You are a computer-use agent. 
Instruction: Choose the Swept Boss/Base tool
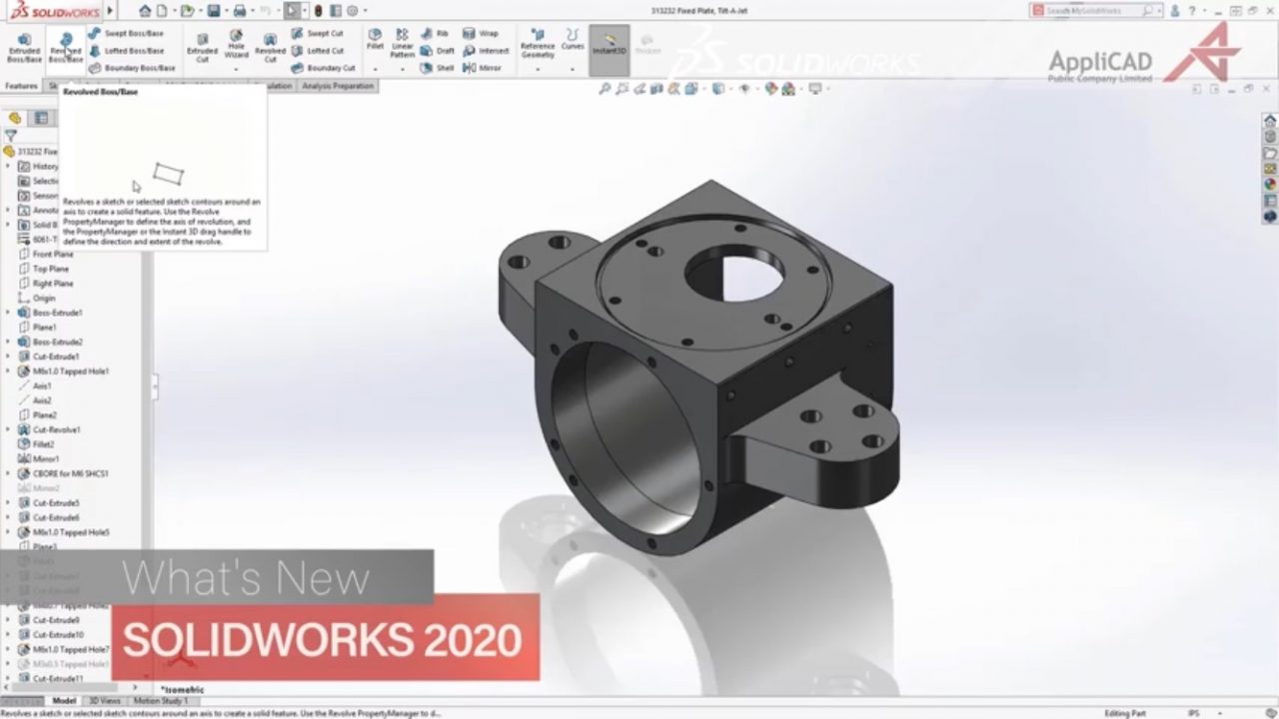coord(126,33)
